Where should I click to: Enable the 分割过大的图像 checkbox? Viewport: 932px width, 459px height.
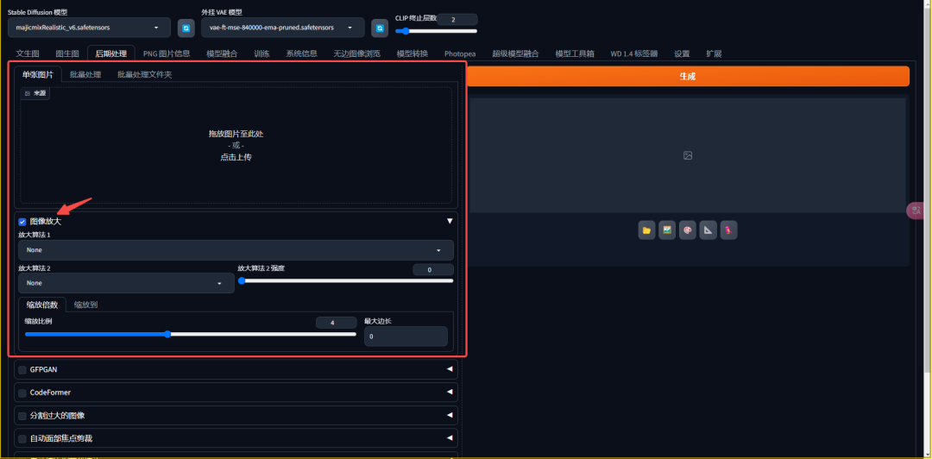[22, 416]
